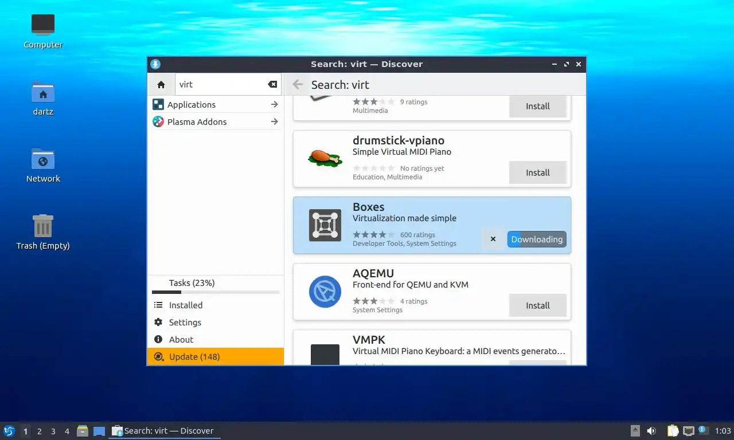Expand the Applications category arrow
Screen dimensions: 734x440
pos(274,104)
